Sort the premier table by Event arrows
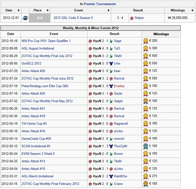The height and width of the screenshot is (189, 196). (x=108, y=10)
